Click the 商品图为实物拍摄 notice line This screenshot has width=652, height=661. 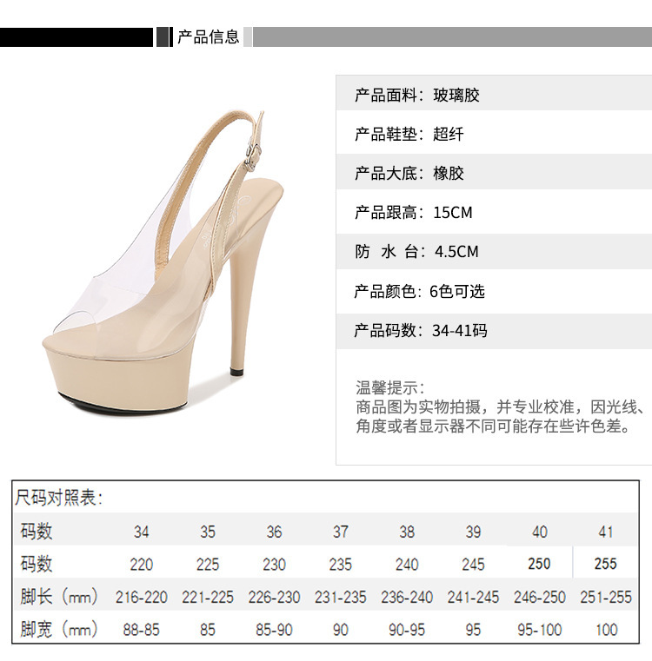point(500,407)
